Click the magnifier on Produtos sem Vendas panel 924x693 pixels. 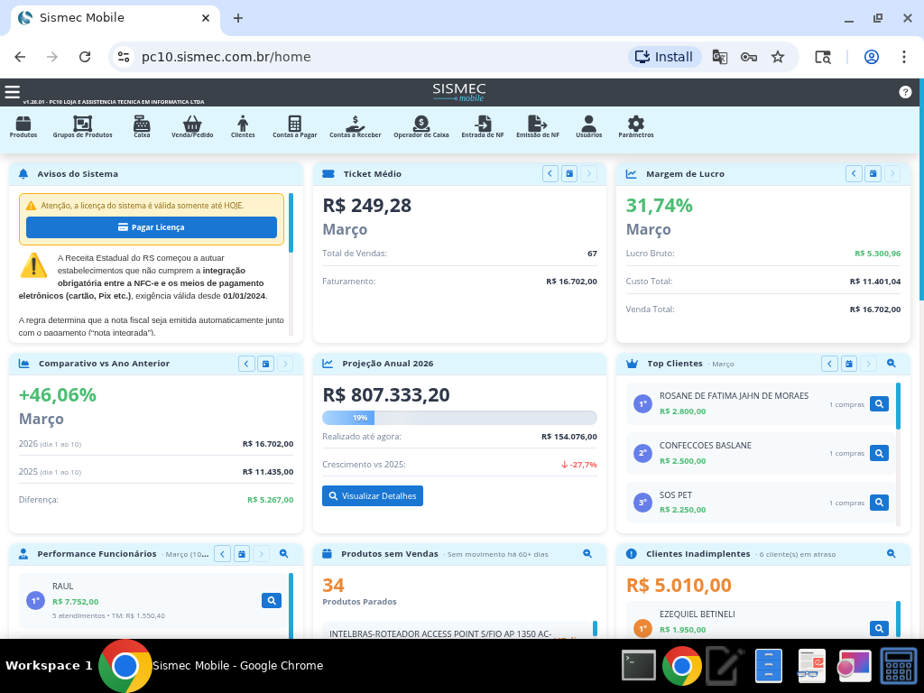click(587, 553)
